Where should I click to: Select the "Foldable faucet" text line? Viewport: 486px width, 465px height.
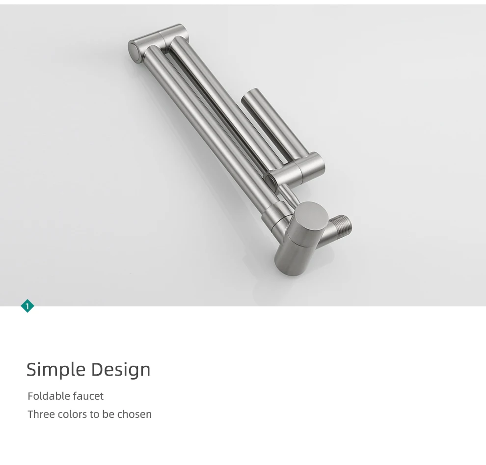click(65, 396)
